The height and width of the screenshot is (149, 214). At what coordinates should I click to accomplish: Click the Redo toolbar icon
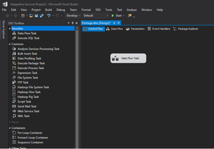(x=57, y=16)
